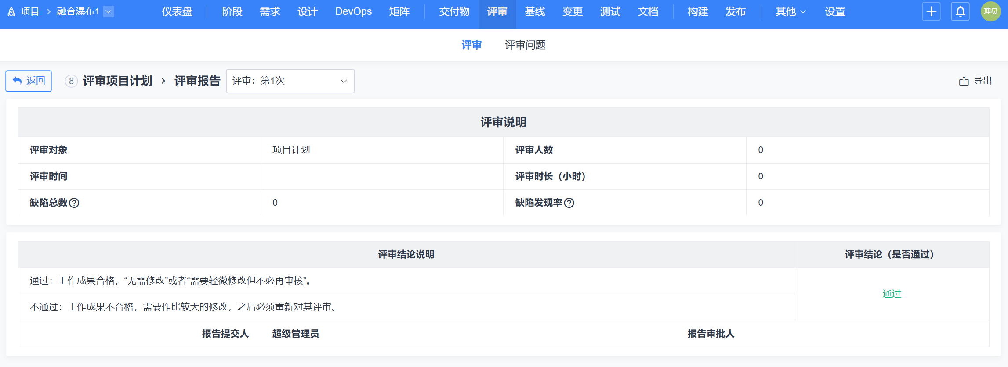Open the 矩阵 menu item

399,12
